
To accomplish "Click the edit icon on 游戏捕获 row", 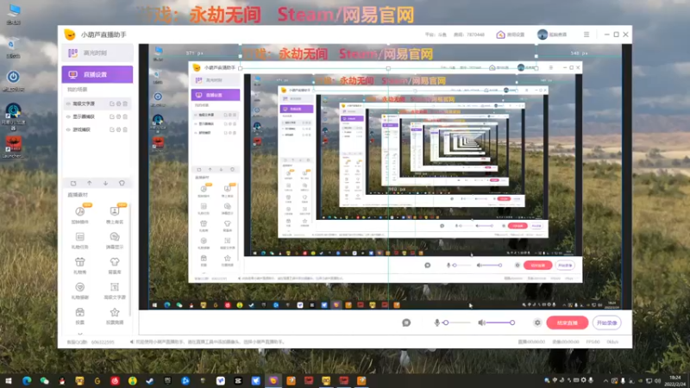I will click(112, 130).
